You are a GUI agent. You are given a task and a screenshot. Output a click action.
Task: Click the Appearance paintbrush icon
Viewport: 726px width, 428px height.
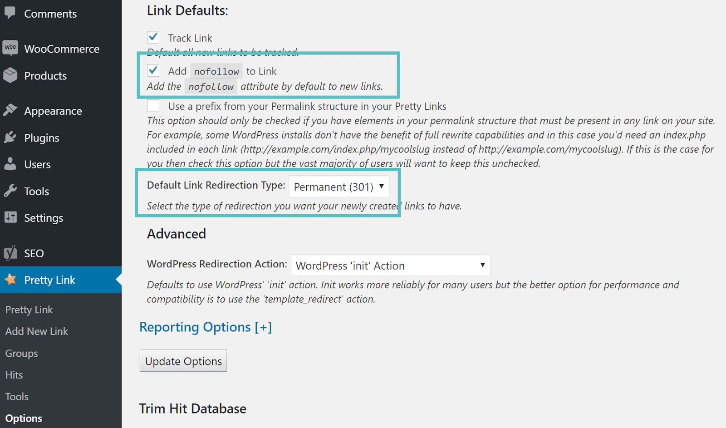pyautogui.click(x=10, y=110)
